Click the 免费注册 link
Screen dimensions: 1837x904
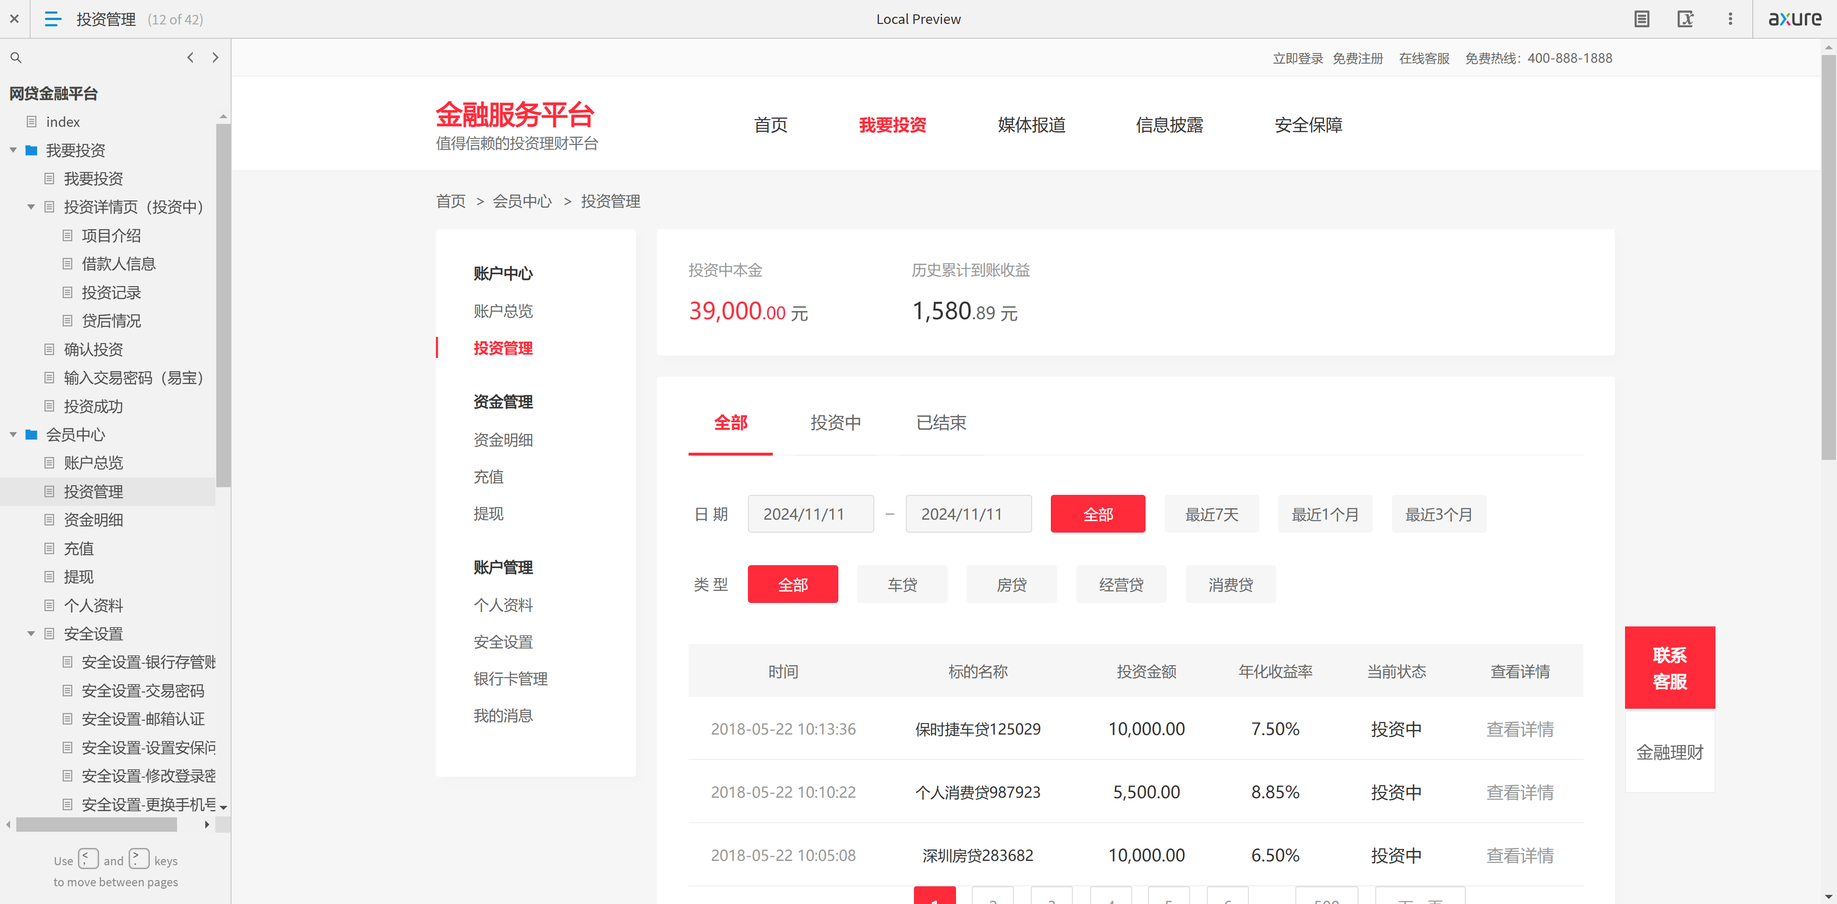click(1358, 58)
